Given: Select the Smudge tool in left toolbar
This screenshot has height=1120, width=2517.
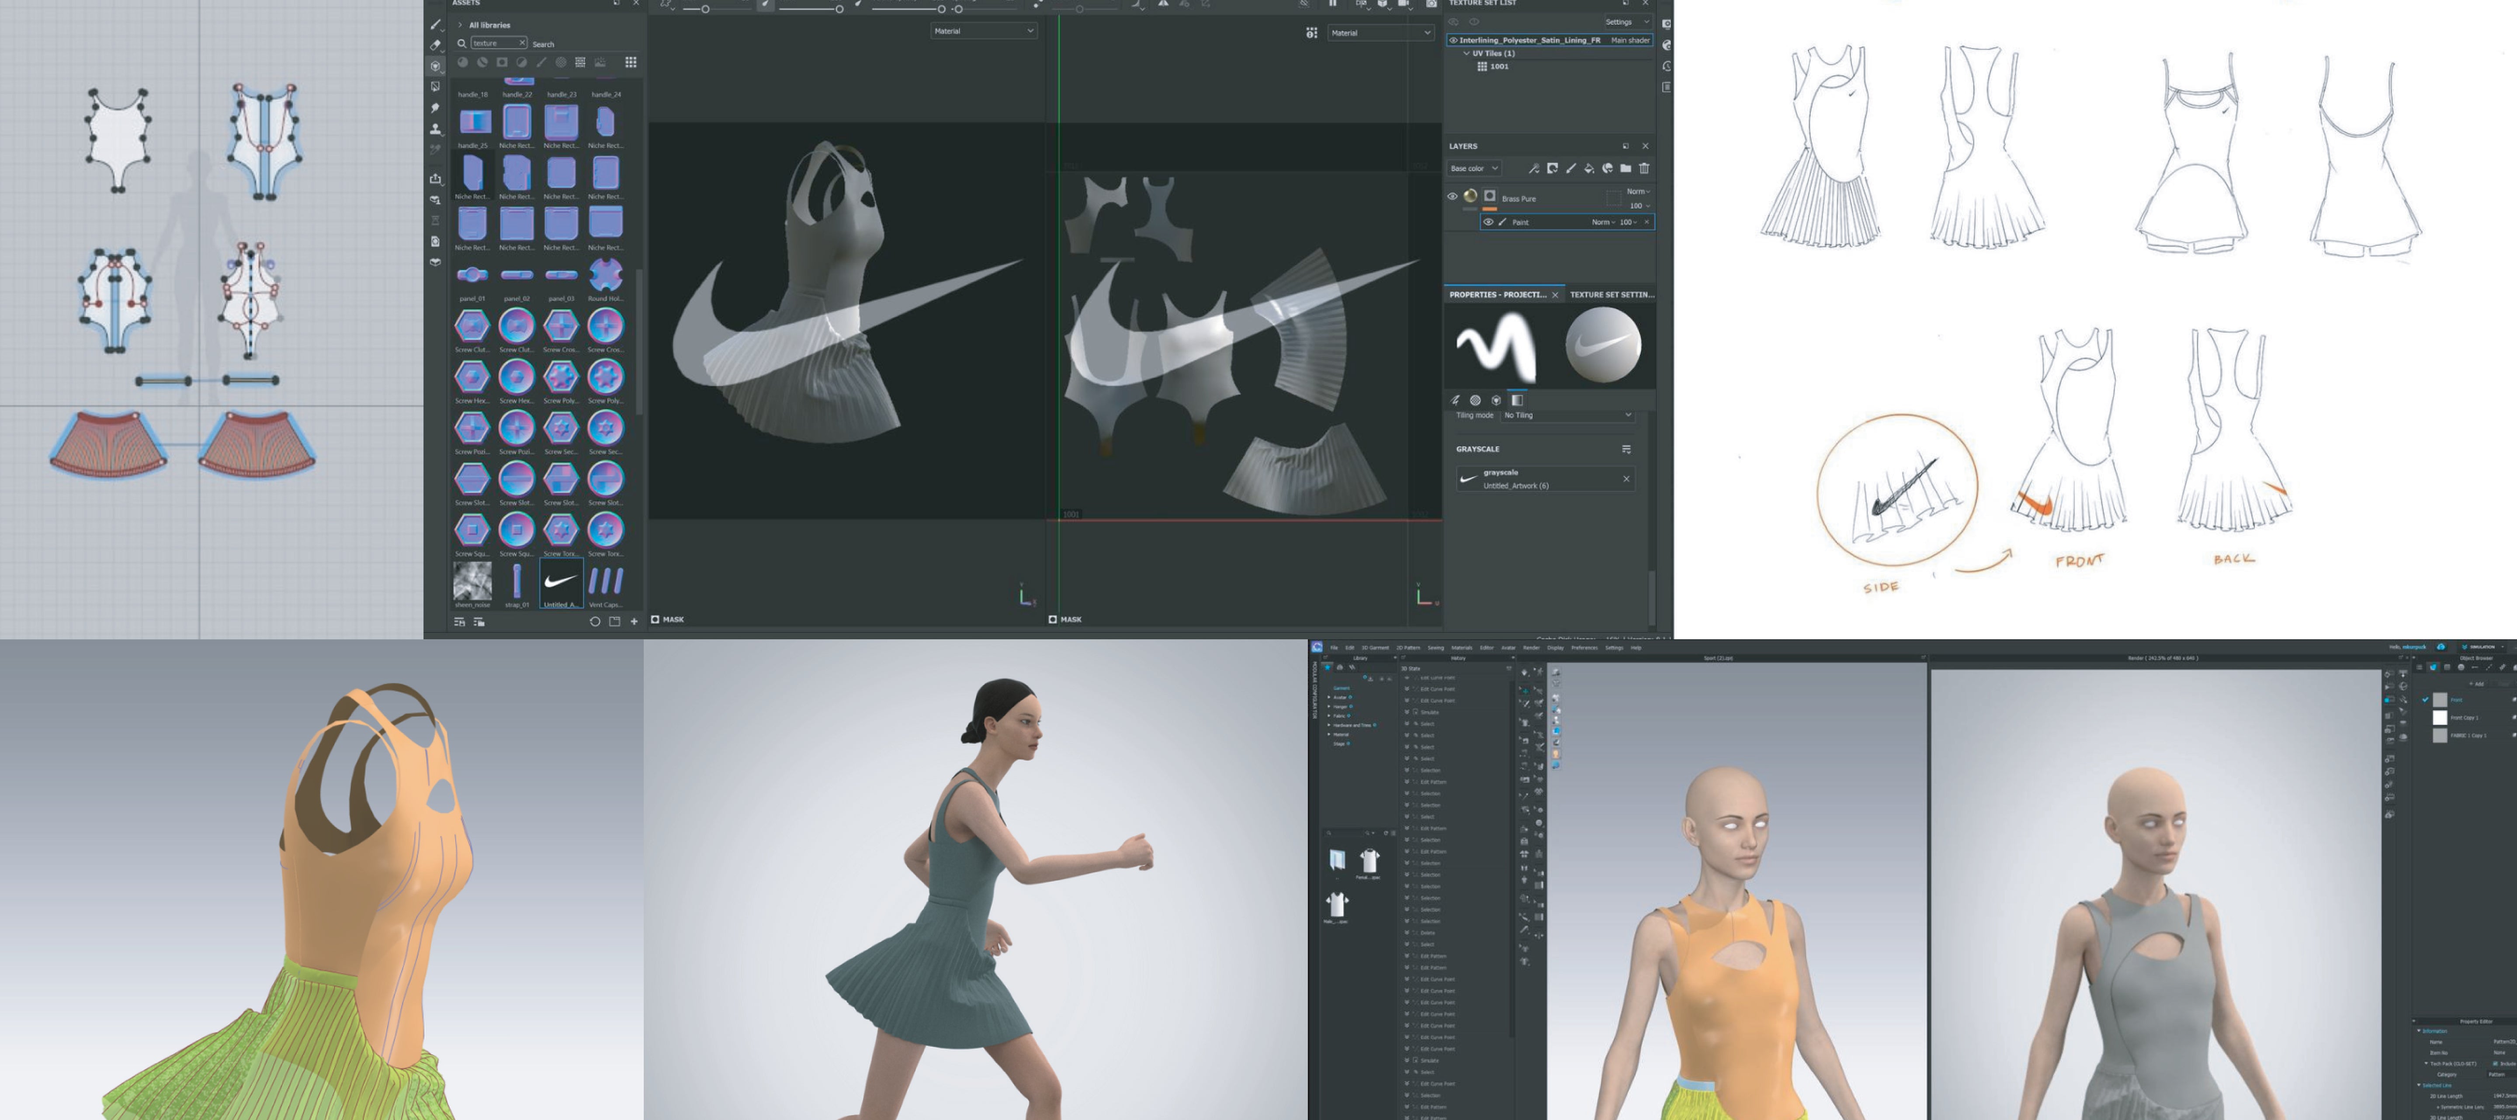Looking at the screenshot, I should click(x=435, y=107).
